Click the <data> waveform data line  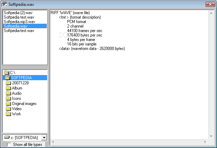click(92, 49)
